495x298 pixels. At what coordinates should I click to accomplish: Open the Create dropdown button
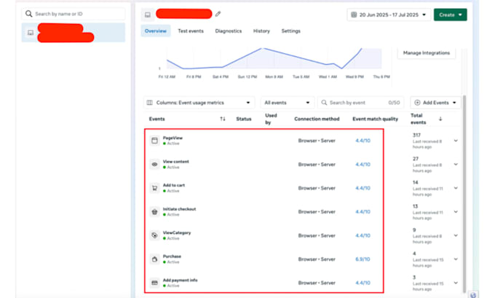(x=450, y=15)
